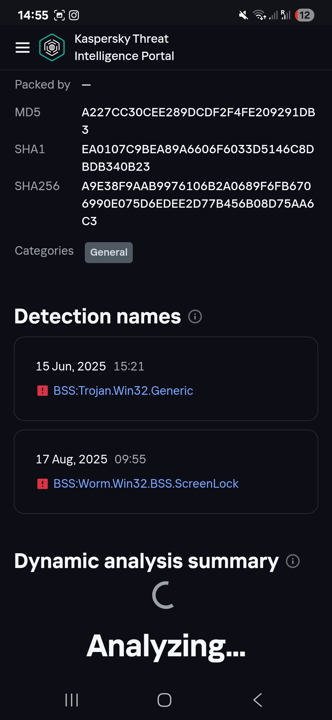Tap the Kaspersky hexagon logo

point(52,47)
